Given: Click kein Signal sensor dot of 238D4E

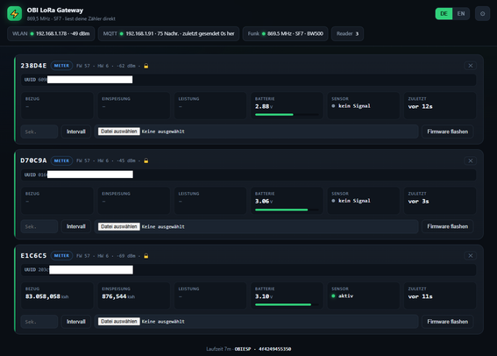Looking at the screenshot, I should click(333, 106).
